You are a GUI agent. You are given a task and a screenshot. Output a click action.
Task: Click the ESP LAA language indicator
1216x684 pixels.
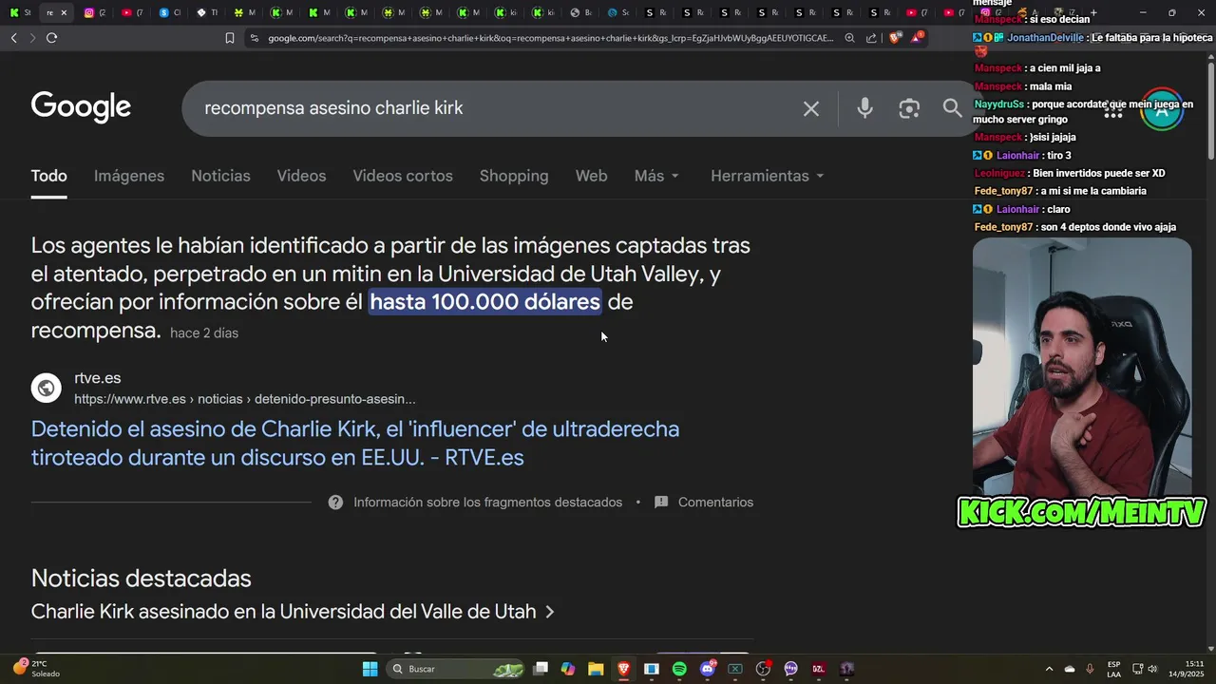(1113, 669)
